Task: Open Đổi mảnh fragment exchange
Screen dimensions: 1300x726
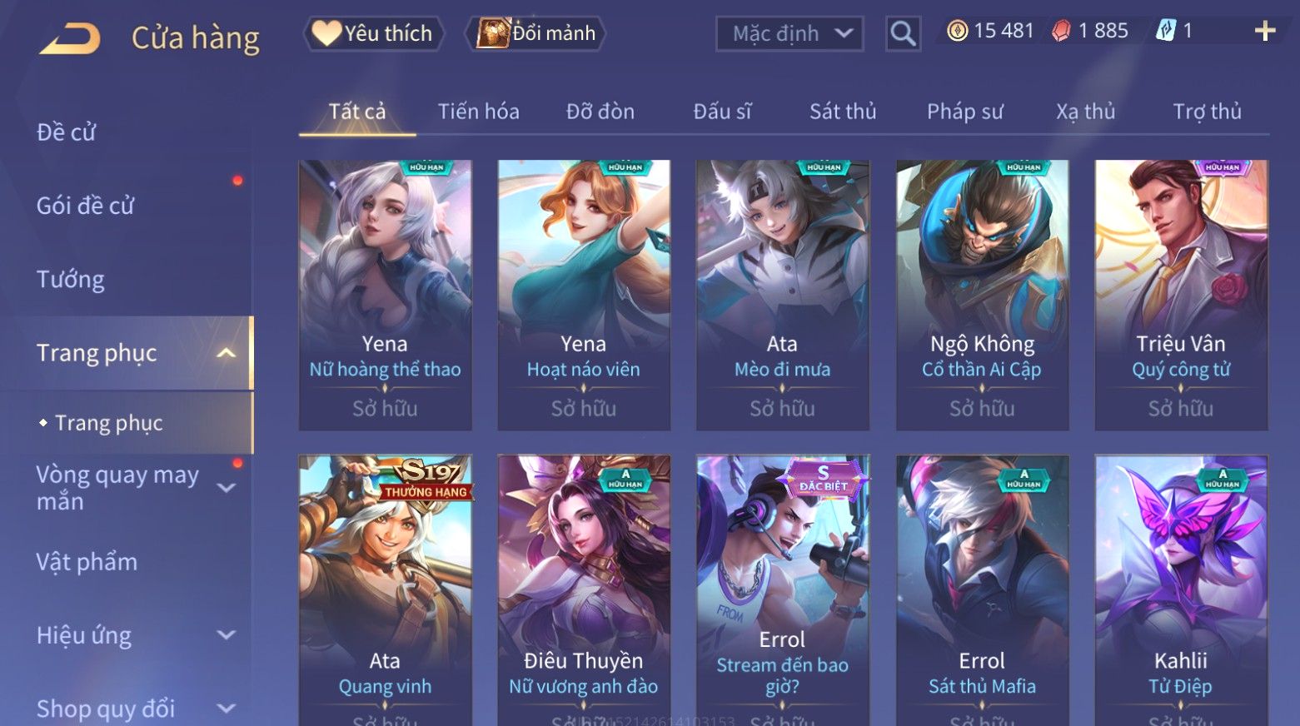Action: click(x=536, y=33)
